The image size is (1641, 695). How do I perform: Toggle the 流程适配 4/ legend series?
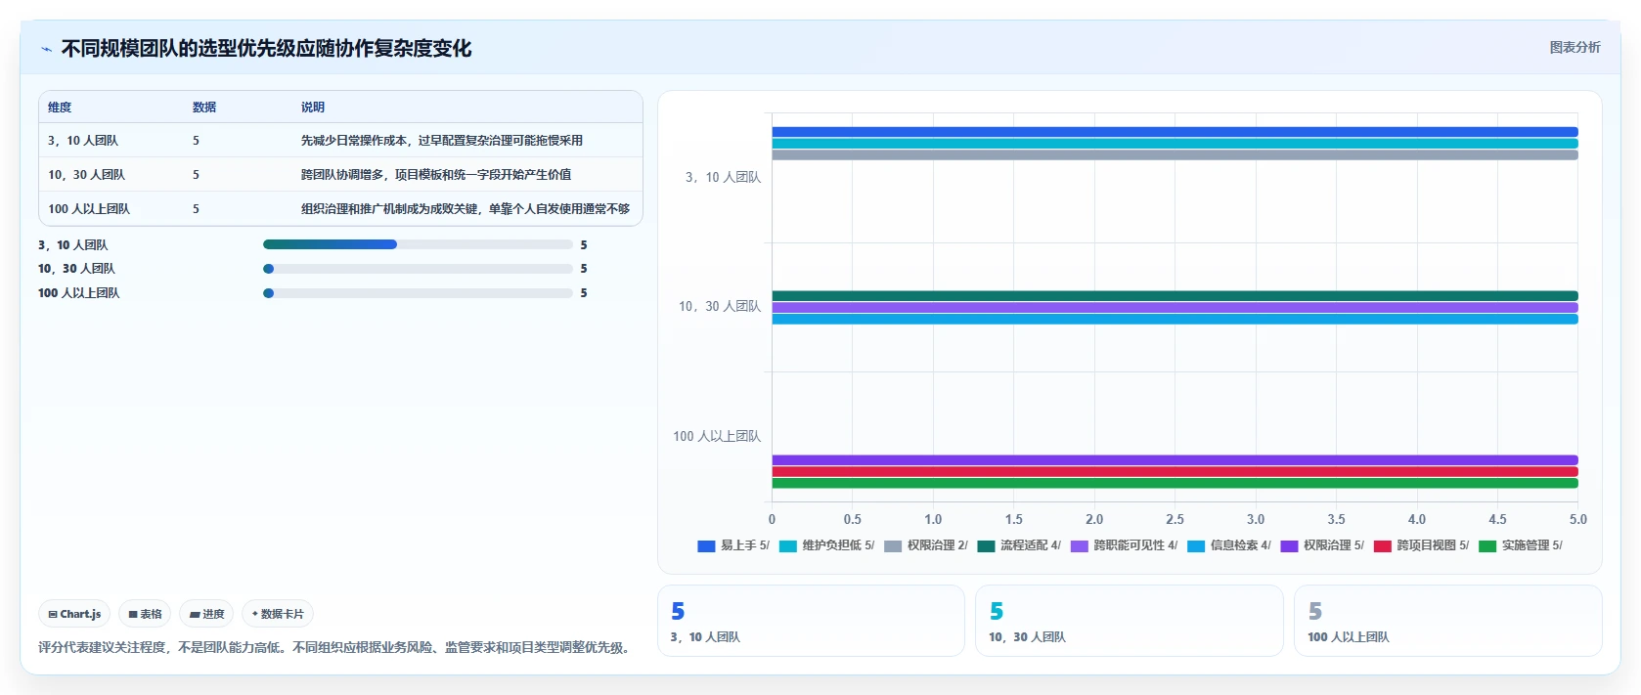click(1019, 545)
